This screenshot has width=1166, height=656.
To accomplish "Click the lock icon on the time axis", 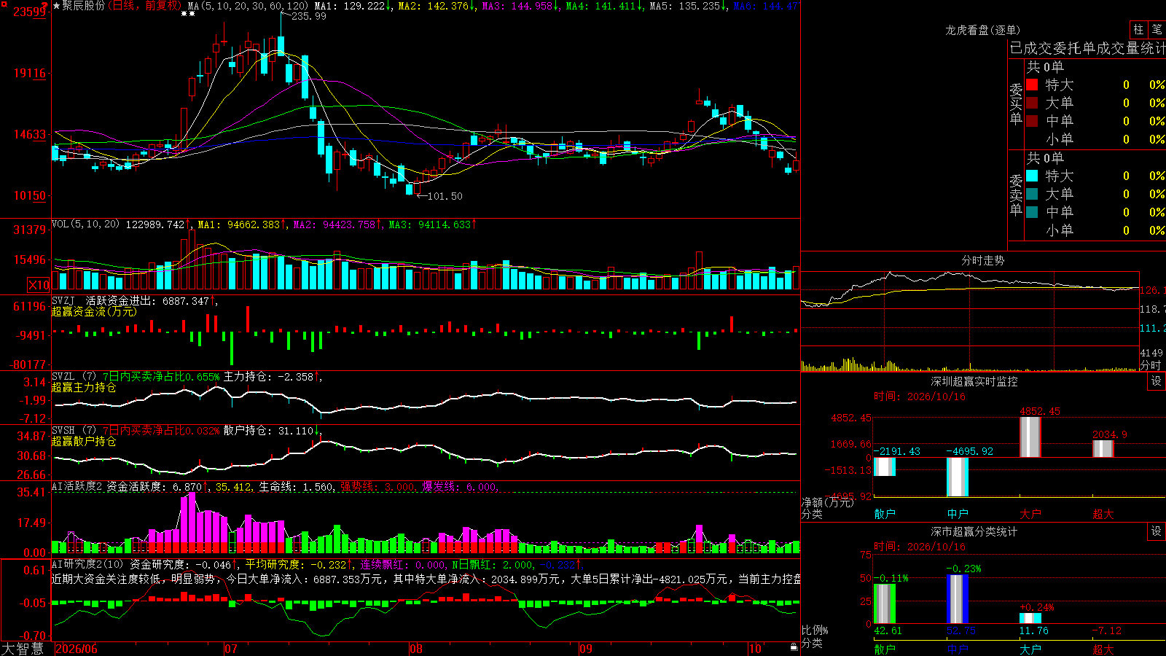I will point(794,647).
